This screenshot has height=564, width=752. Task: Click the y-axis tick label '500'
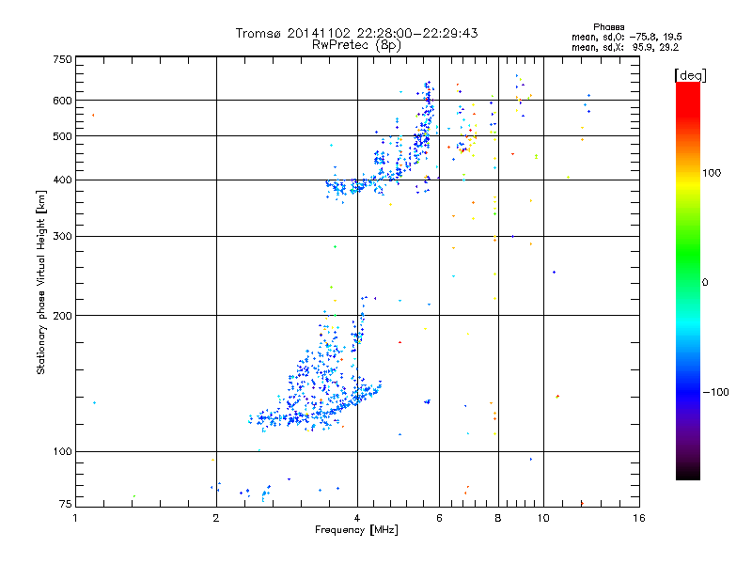(x=62, y=136)
